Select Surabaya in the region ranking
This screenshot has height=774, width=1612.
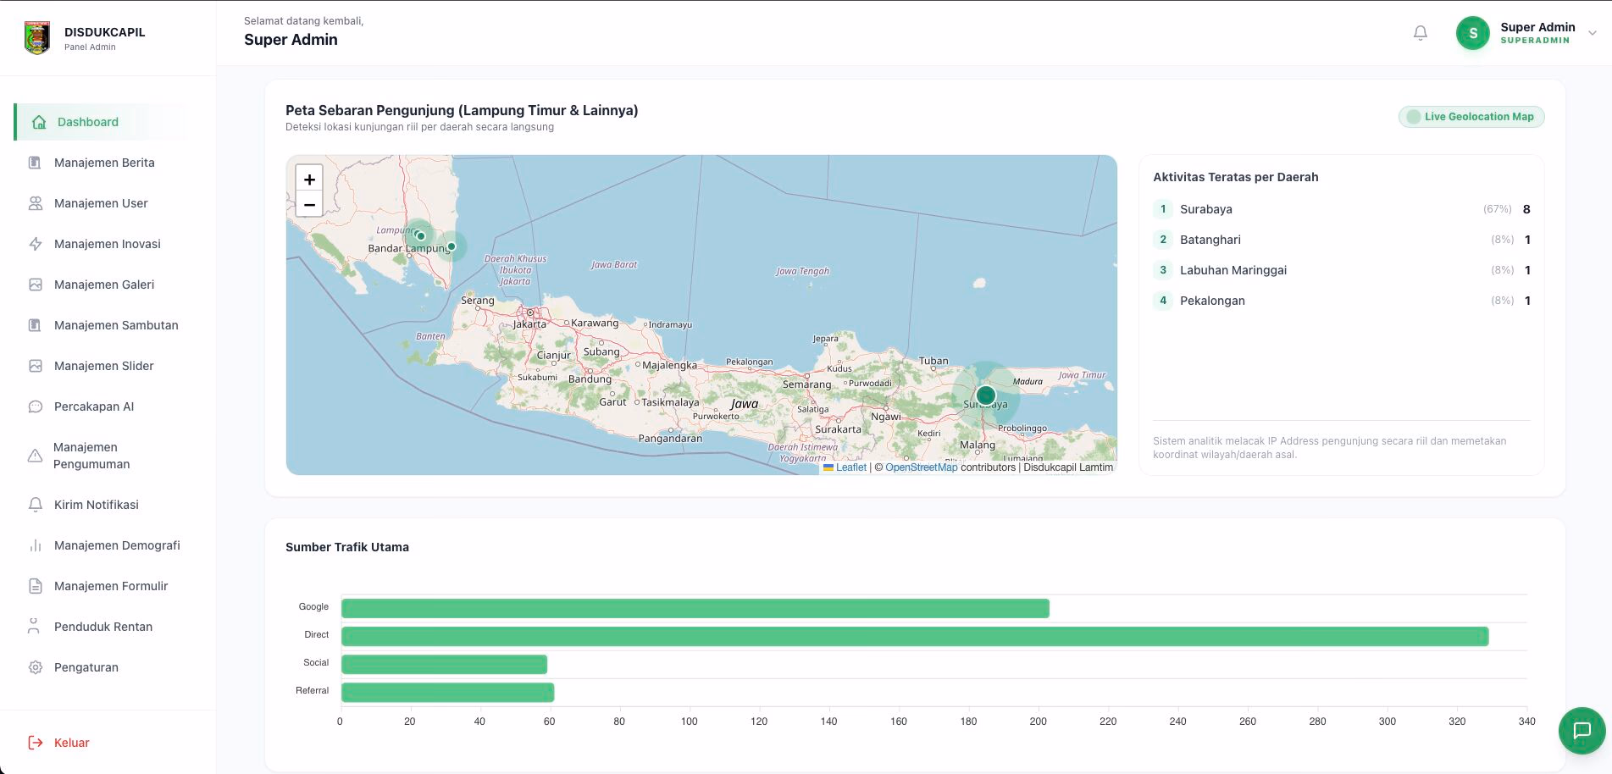point(1342,209)
